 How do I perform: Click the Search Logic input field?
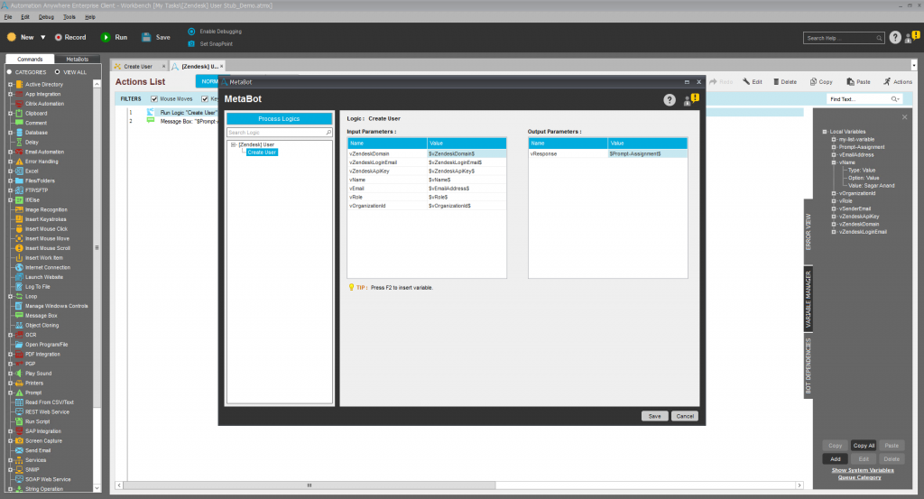[280, 133]
